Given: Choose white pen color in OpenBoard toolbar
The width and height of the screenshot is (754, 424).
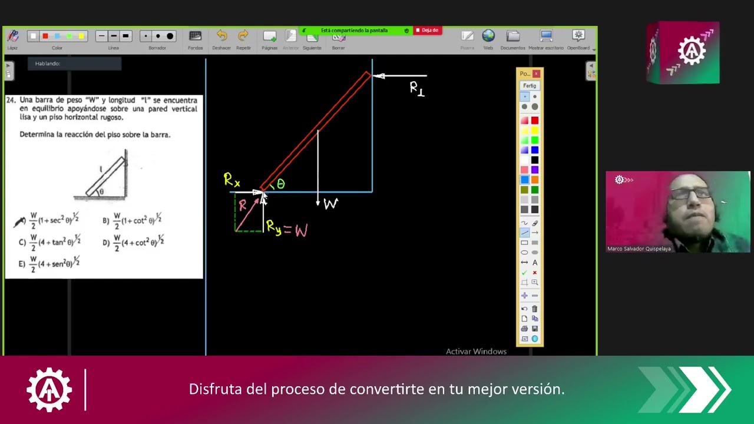Looking at the screenshot, I should (x=33, y=37).
